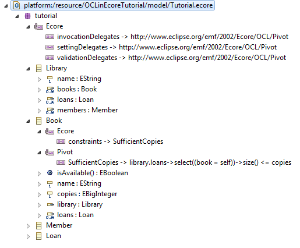Image resolution: width=300 pixels, height=248 pixels.
Task: Click the library reference arrow icon
Action: [x=50, y=204]
